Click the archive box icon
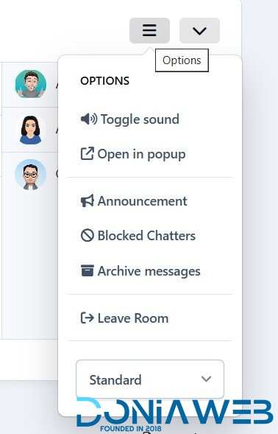 (x=88, y=270)
